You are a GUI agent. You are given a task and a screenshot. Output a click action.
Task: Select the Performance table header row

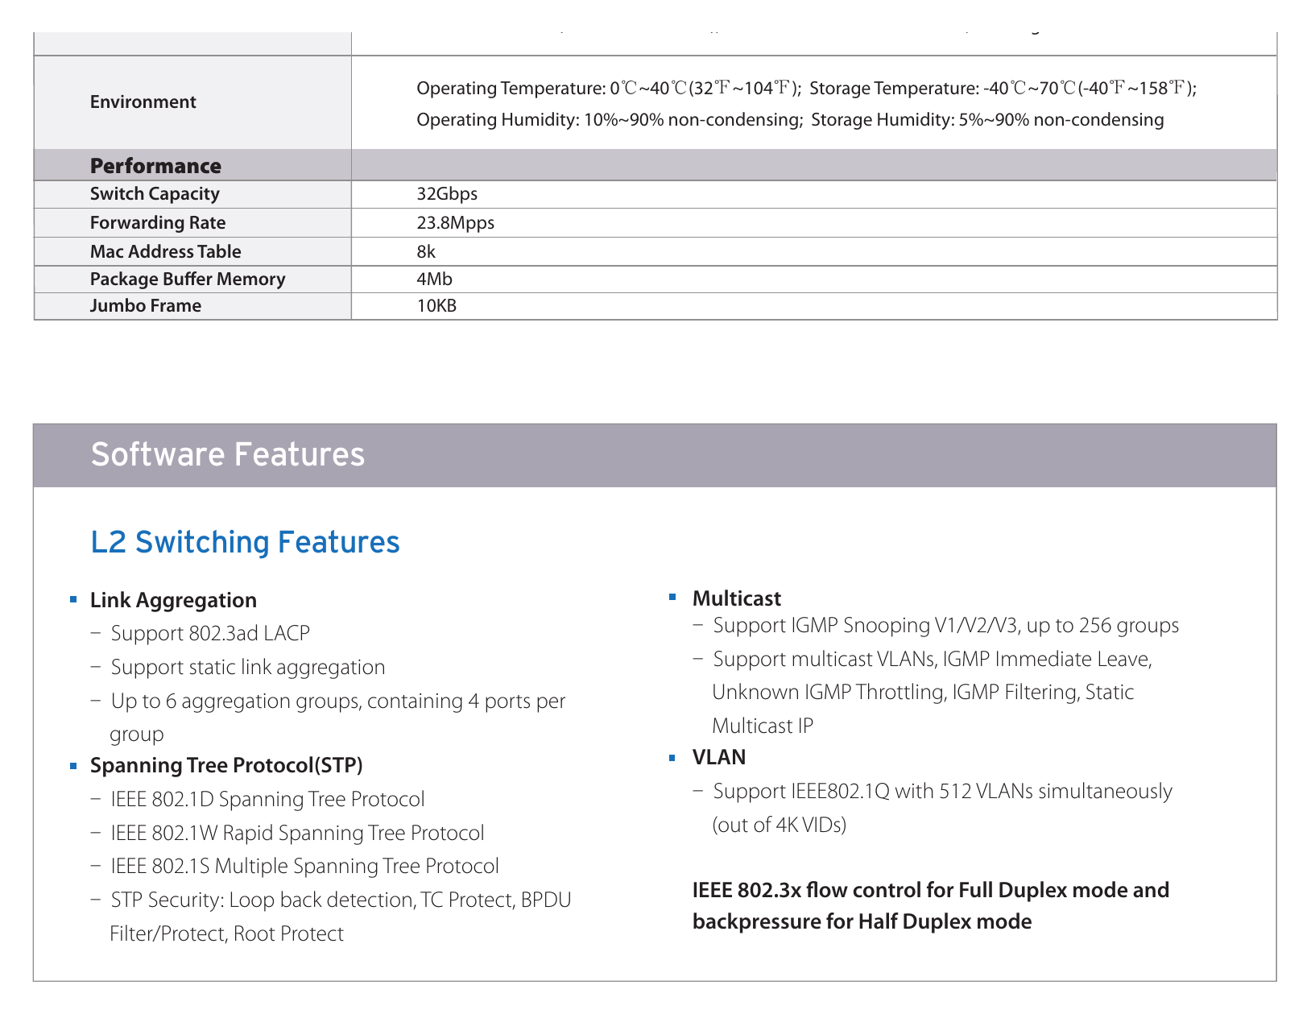tap(655, 165)
